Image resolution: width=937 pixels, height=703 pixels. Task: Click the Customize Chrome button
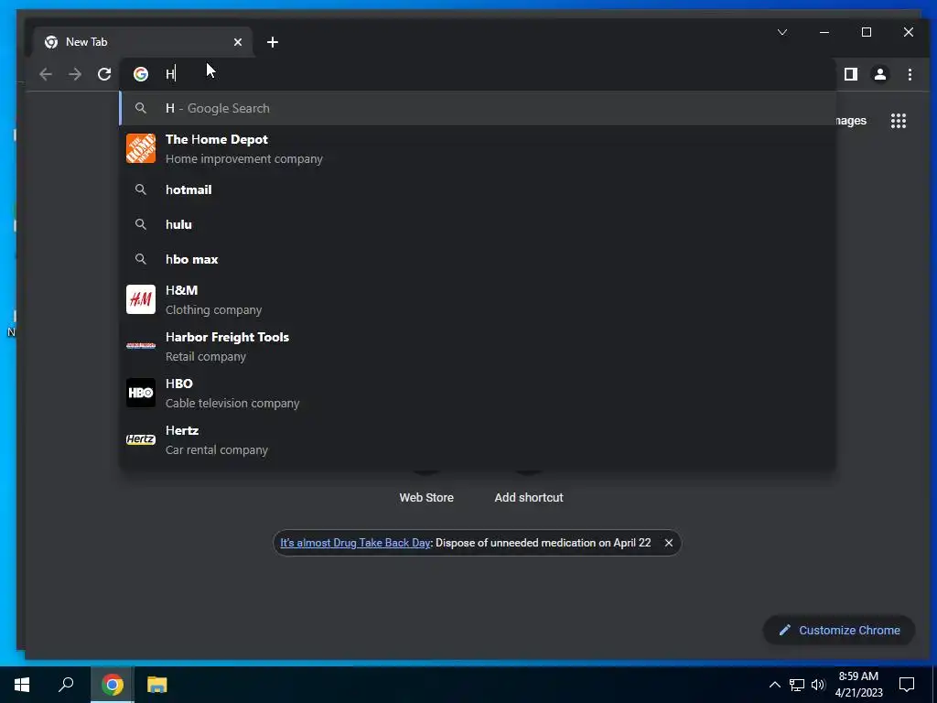[839, 630]
